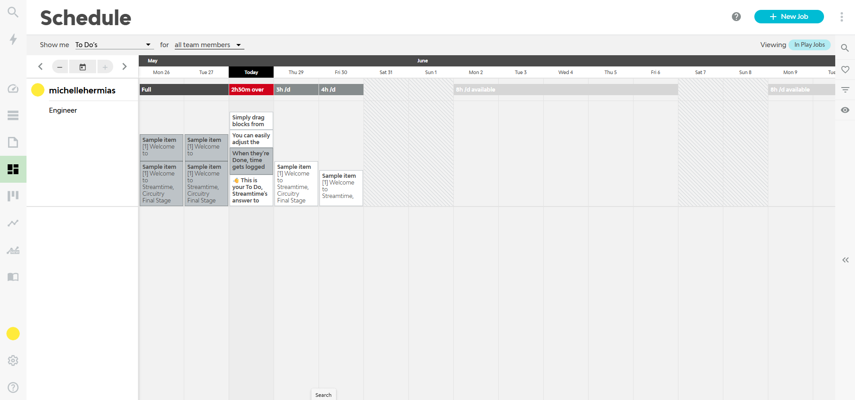The height and width of the screenshot is (400, 855).
Task: Collapse the right panel with double chevron
Action: point(845,260)
